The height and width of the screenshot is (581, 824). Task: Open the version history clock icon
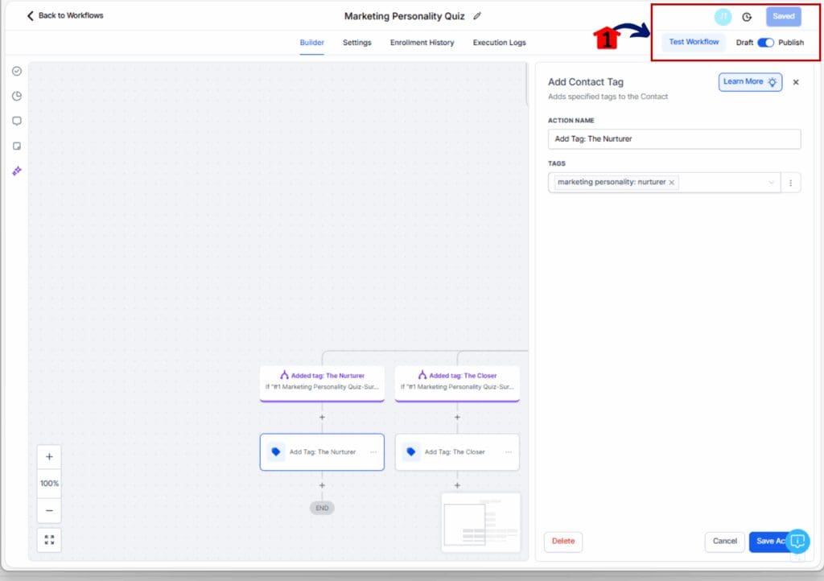[748, 16]
